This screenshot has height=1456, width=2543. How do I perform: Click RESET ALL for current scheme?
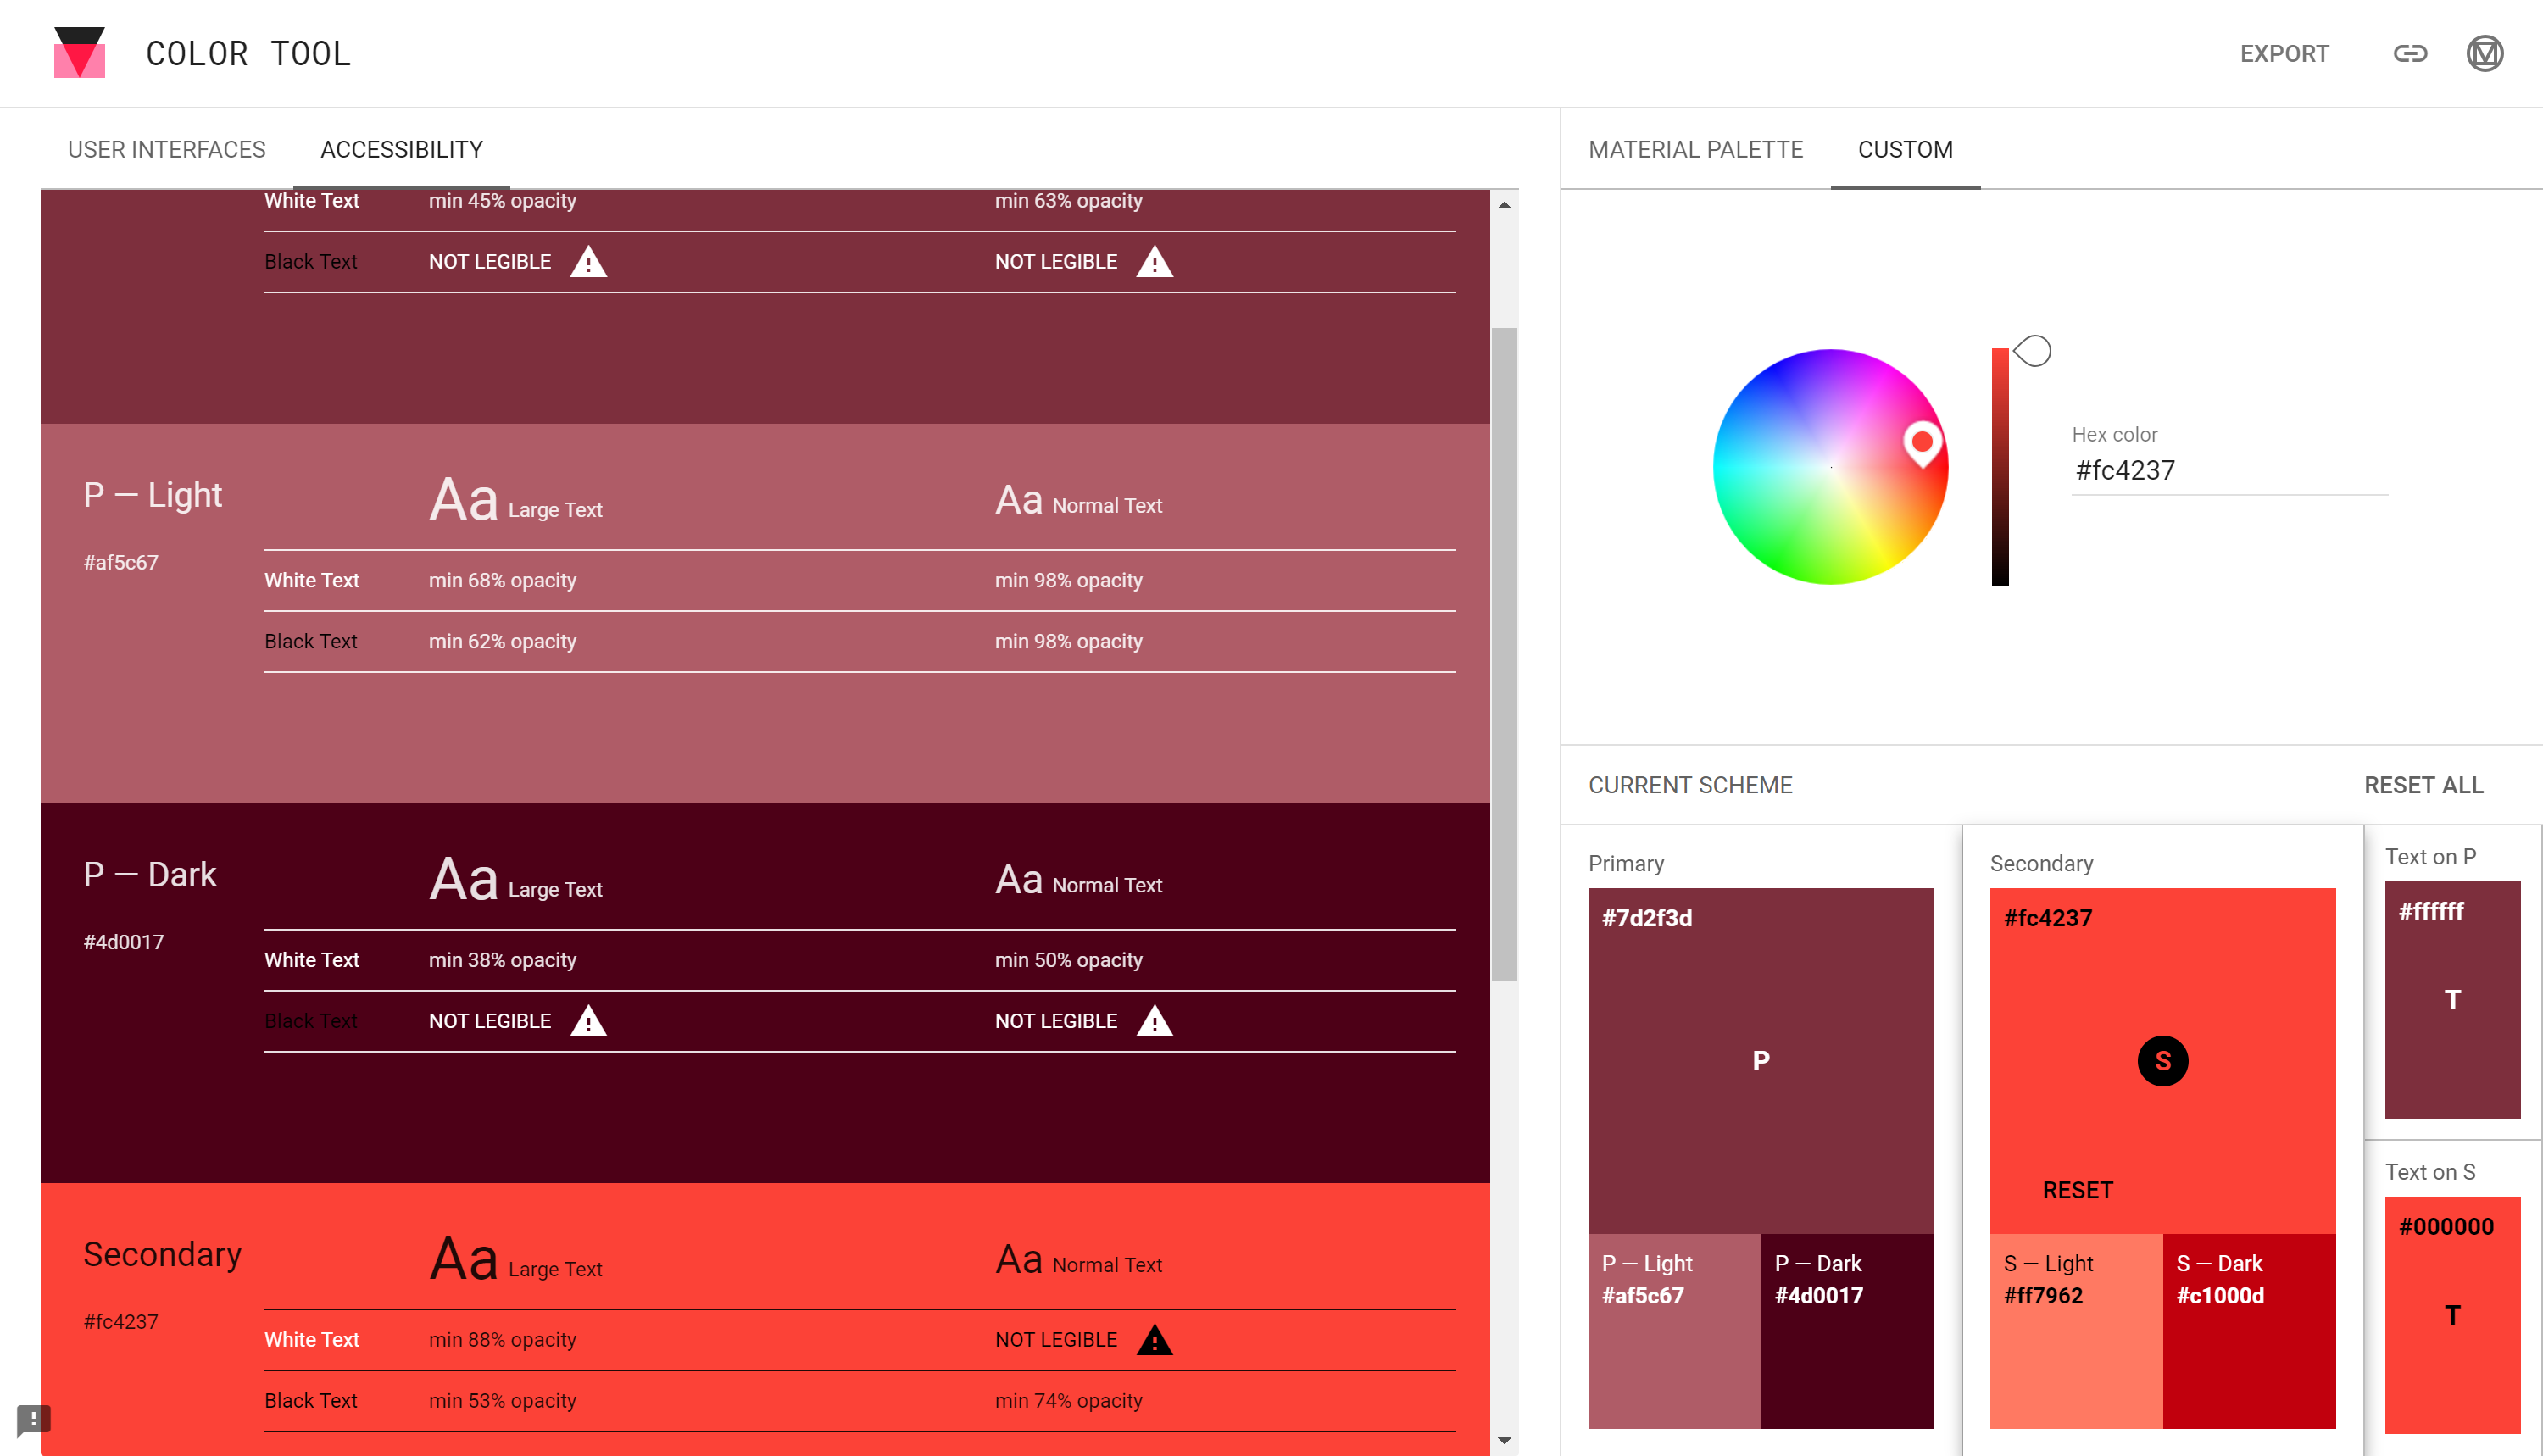click(x=2423, y=785)
